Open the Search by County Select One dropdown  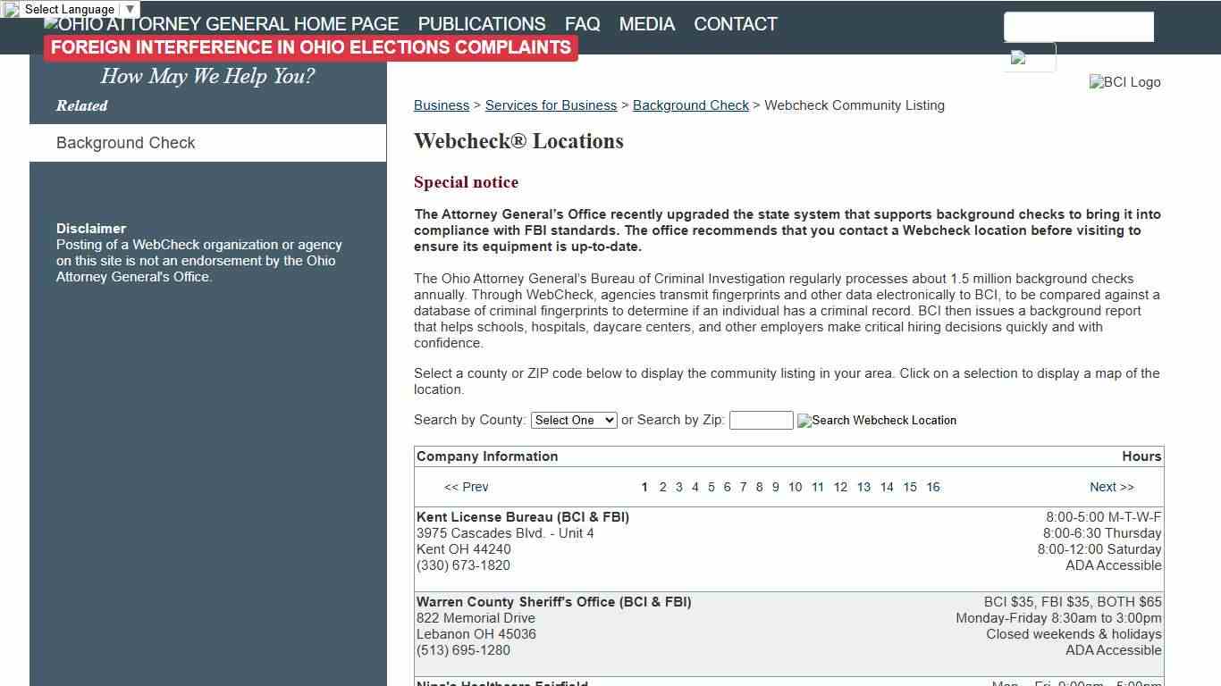[x=573, y=420]
